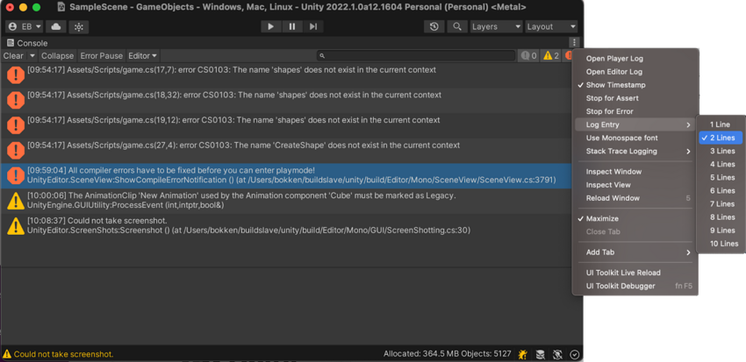Click the cache server database icon
746x362 pixels.
[541, 354]
